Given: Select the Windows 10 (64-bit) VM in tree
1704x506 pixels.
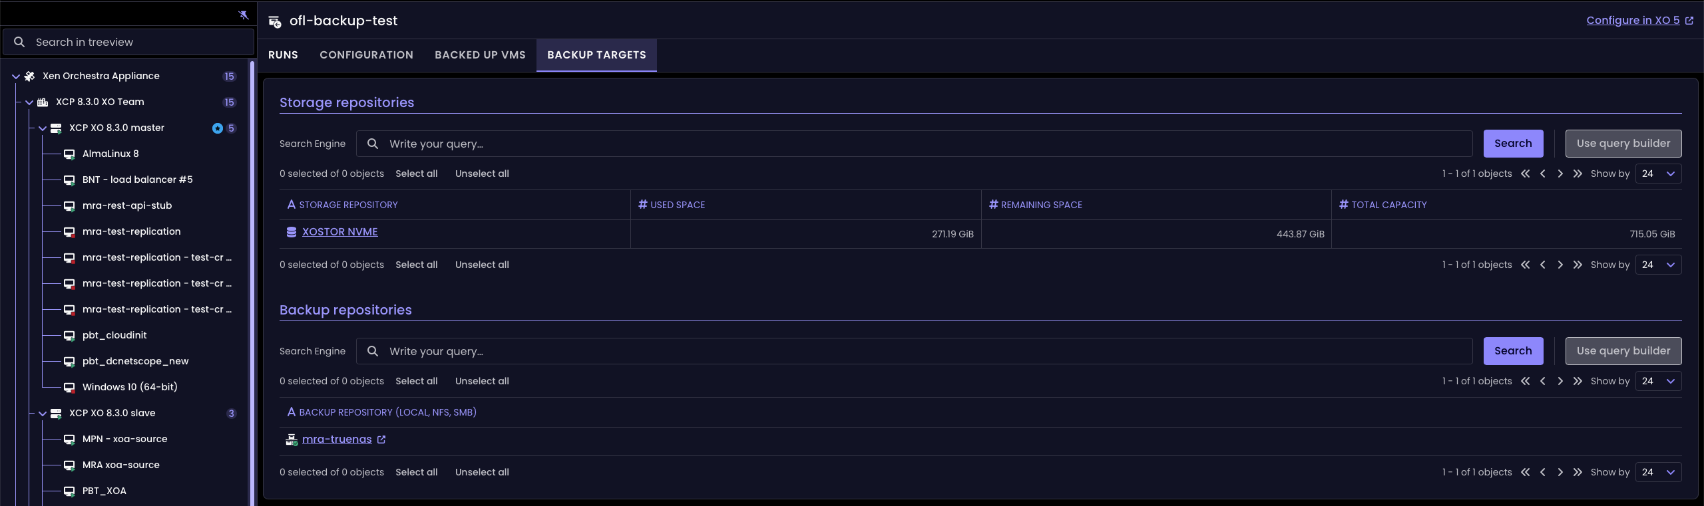Looking at the screenshot, I should pos(130,387).
